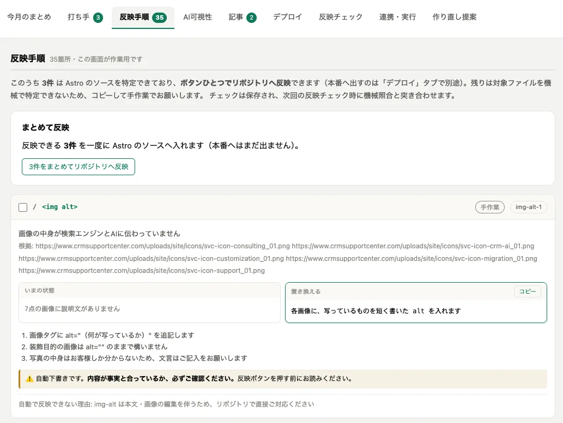
Task: Click the svc-icon-crm-ai_01.png URL
Action: [x=413, y=246]
